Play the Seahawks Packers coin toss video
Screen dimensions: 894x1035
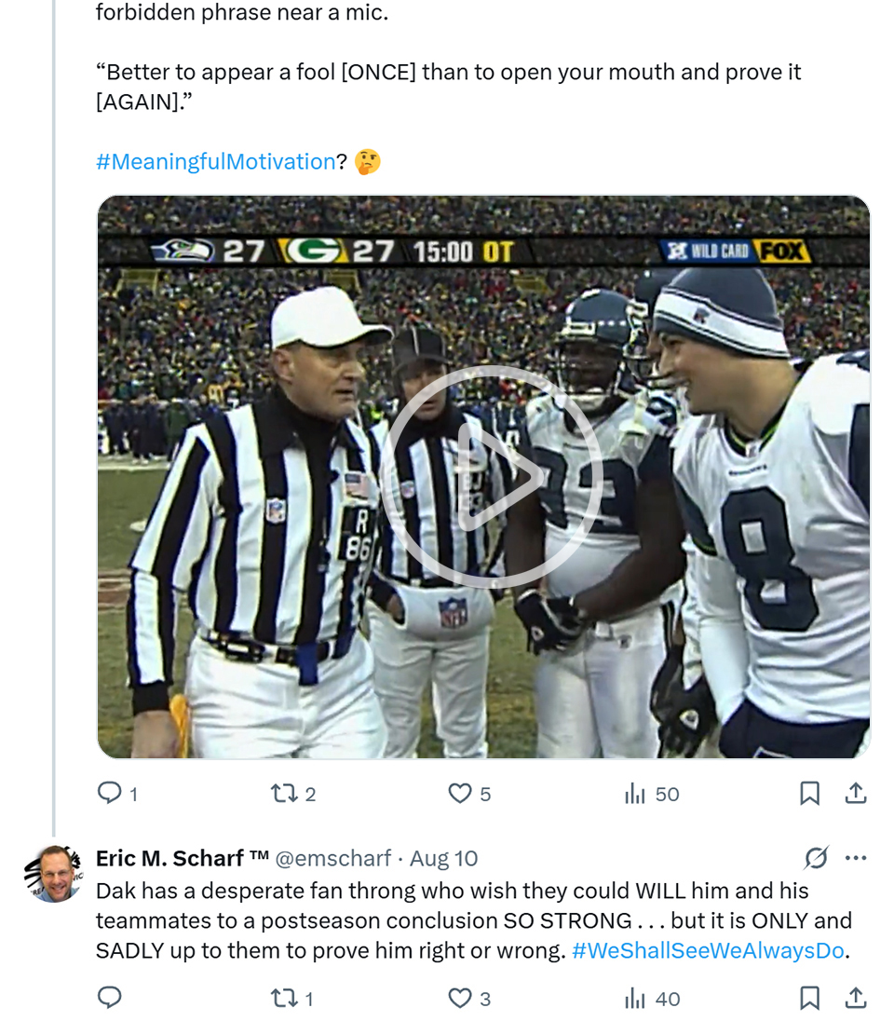point(491,477)
